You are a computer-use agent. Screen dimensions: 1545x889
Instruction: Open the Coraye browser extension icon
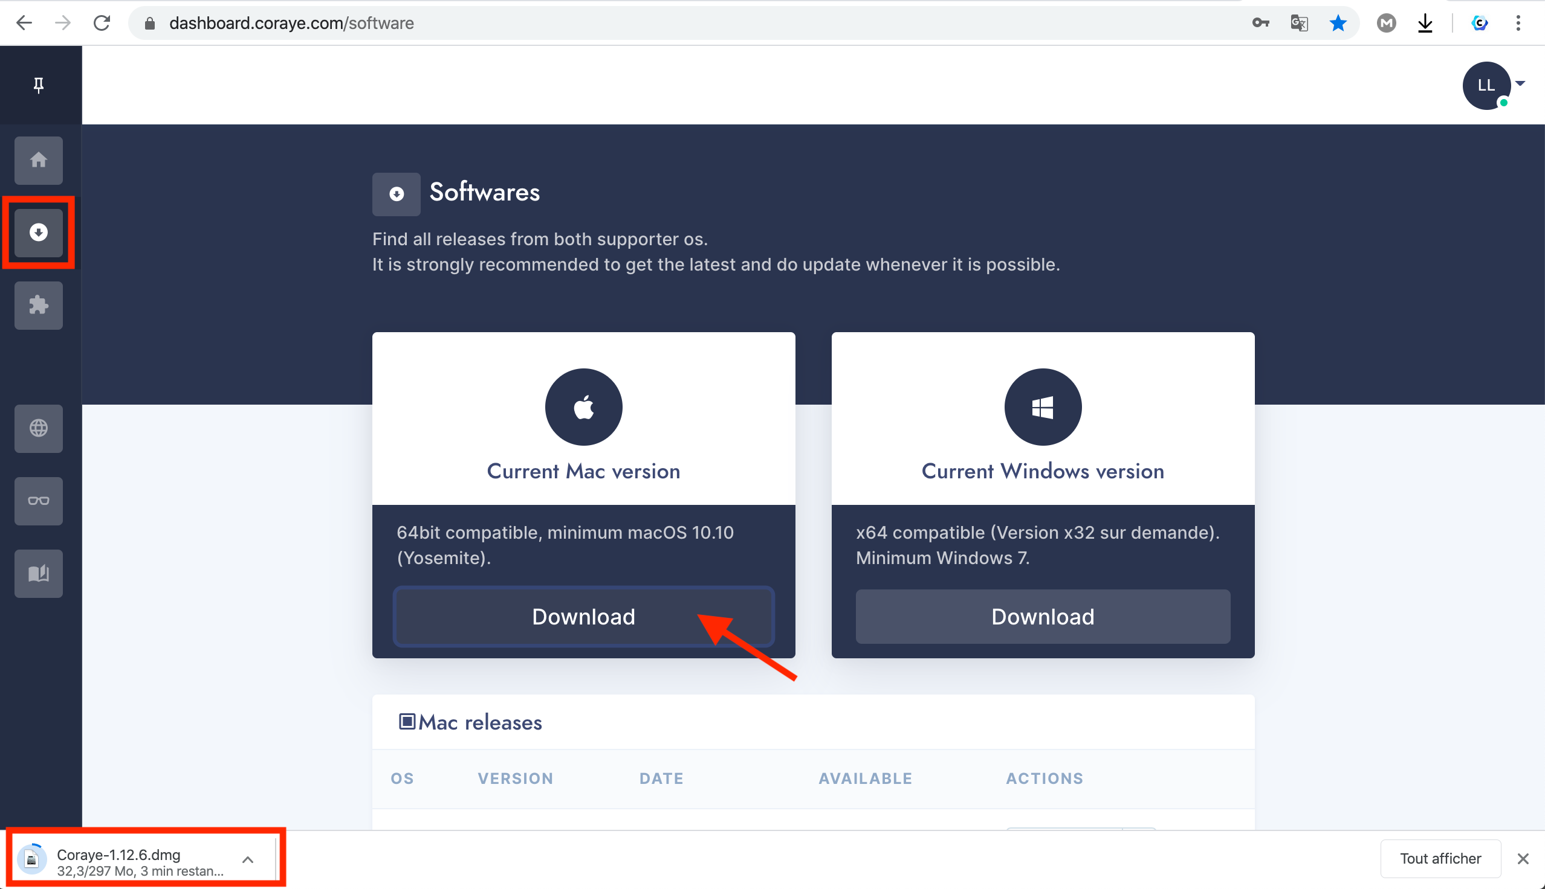[x=1480, y=23]
